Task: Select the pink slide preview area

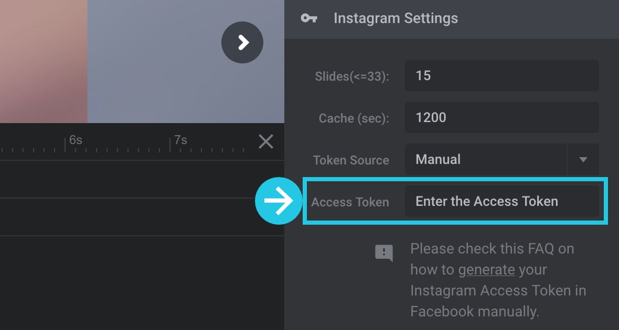Action: point(44,61)
